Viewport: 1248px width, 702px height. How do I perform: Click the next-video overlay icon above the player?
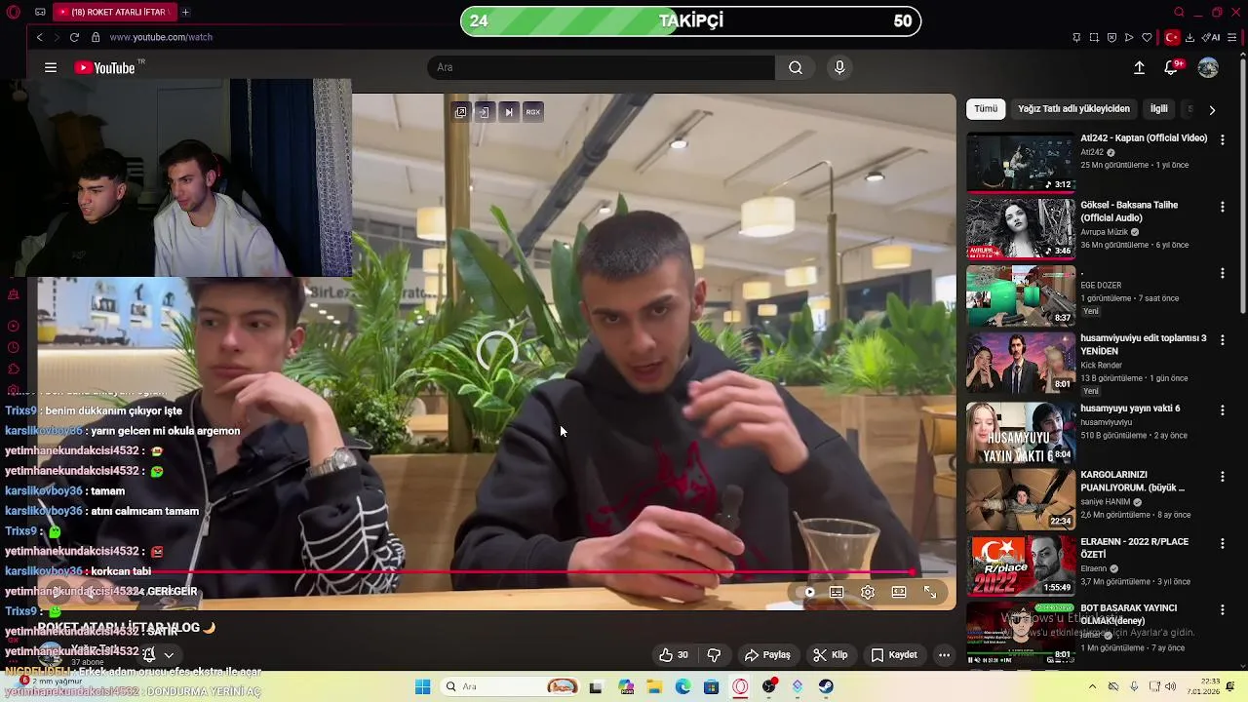pos(508,112)
